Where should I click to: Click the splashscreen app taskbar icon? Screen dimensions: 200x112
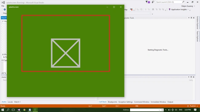coord(35,110)
